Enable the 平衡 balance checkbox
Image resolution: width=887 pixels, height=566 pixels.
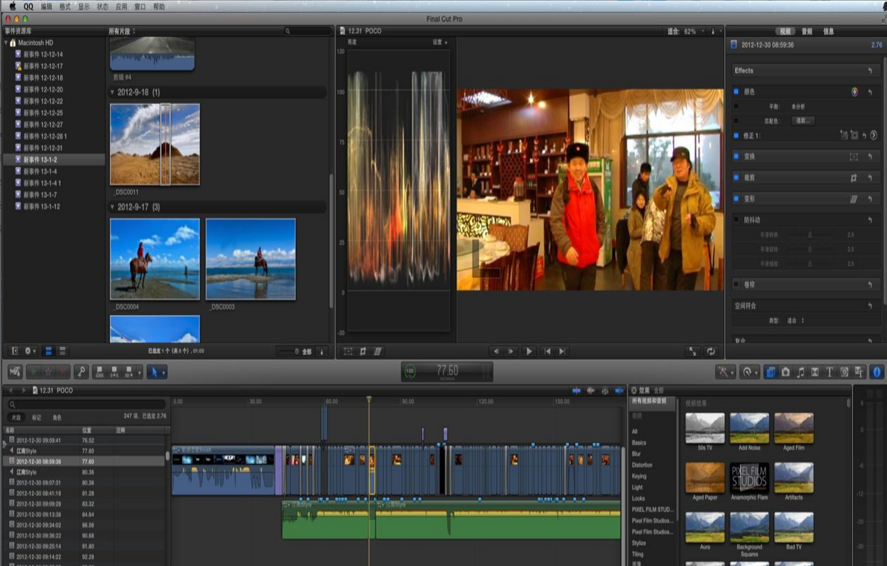pos(736,106)
